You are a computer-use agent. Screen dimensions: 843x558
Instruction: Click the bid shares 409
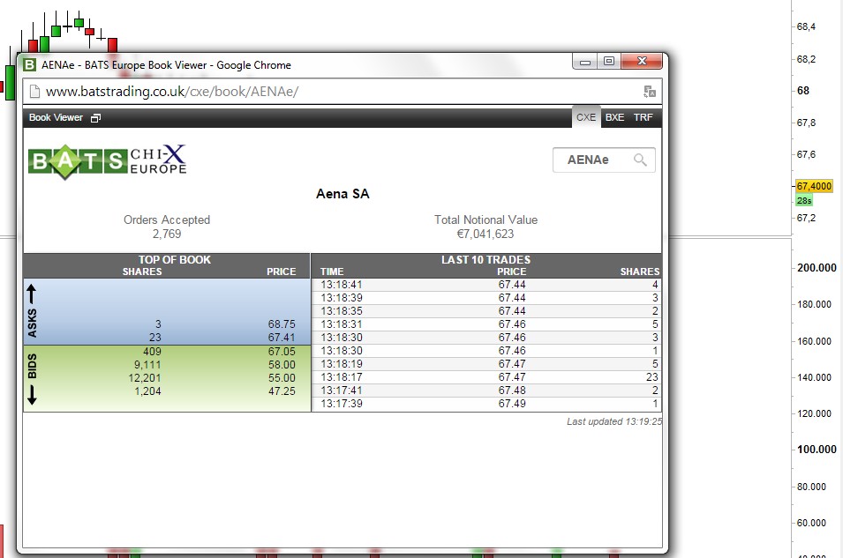point(152,352)
